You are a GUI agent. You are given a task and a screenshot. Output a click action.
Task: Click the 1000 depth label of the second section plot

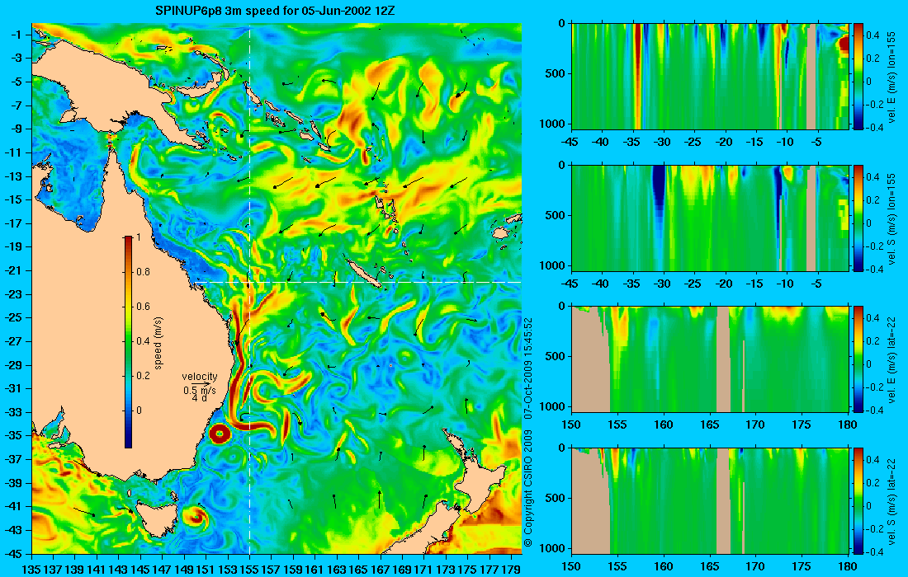pyautogui.click(x=554, y=265)
